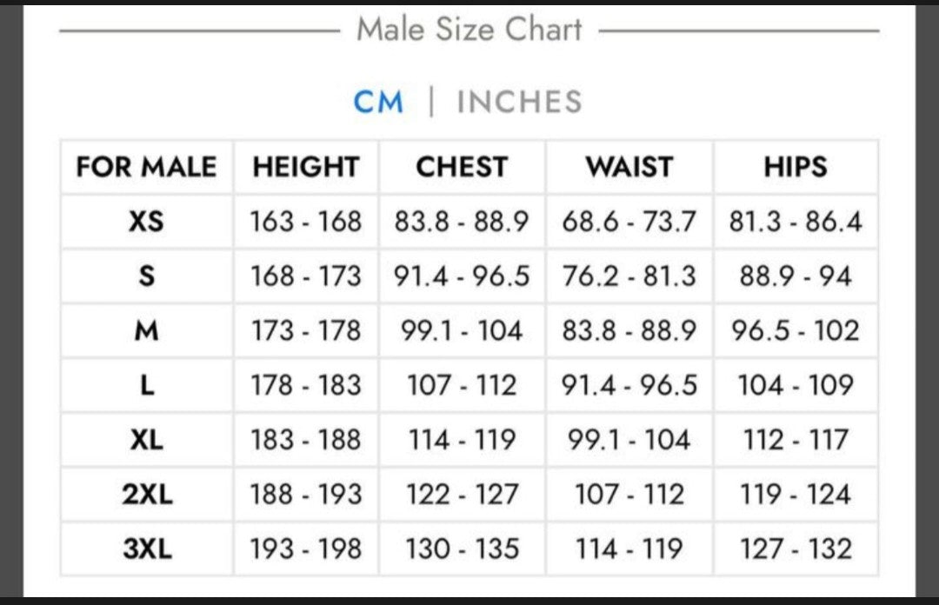The width and height of the screenshot is (939, 605).
Task: Click the Male Size Chart heading
Action: pos(469,30)
